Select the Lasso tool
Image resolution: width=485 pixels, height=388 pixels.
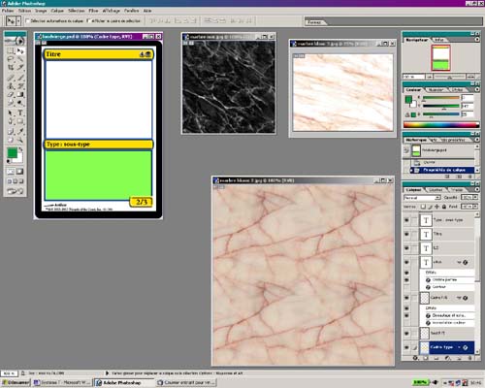point(11,59)
